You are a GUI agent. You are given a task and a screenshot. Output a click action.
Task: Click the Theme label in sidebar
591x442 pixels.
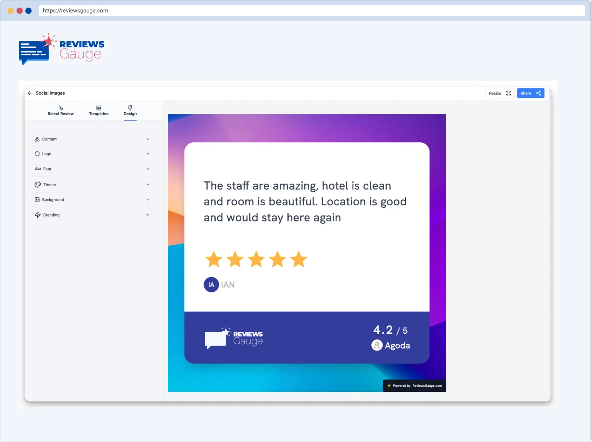point(49,185)
